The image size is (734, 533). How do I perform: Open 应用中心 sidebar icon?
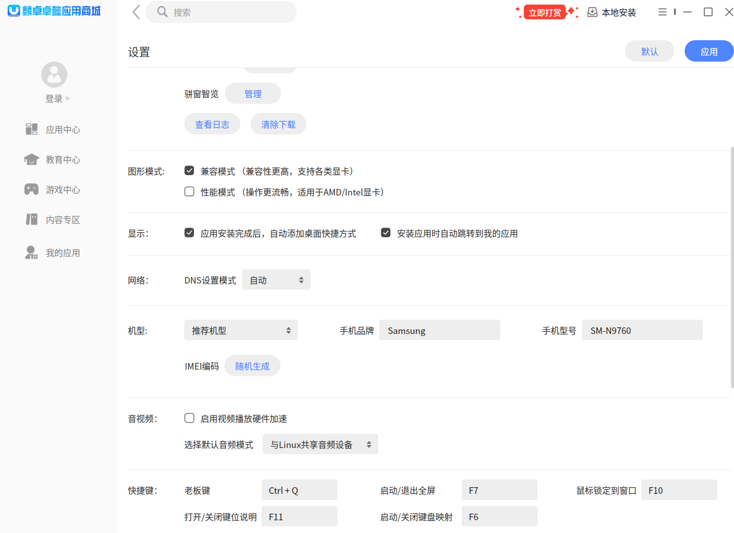(x=32, y=129)
